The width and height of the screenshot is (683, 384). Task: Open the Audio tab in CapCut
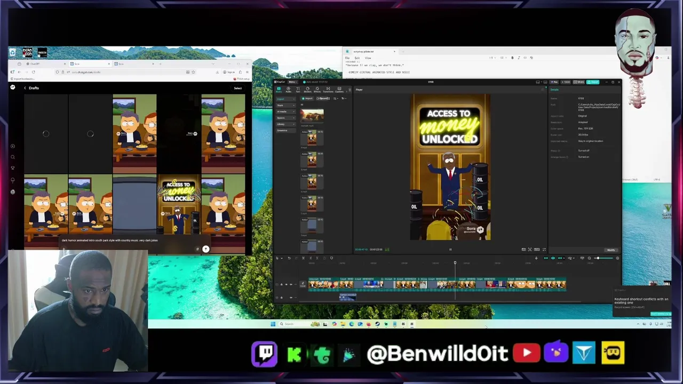(288, 90)
